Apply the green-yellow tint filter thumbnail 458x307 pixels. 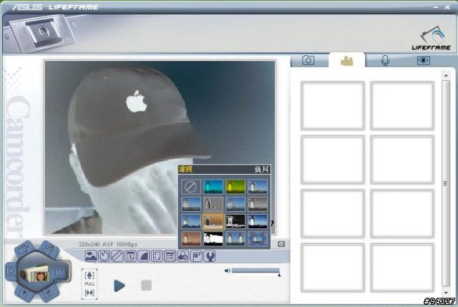point(235,187)
